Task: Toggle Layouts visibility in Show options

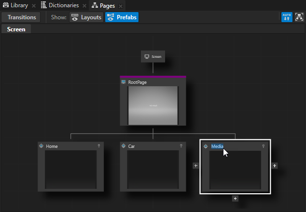Action: [86, 17]
